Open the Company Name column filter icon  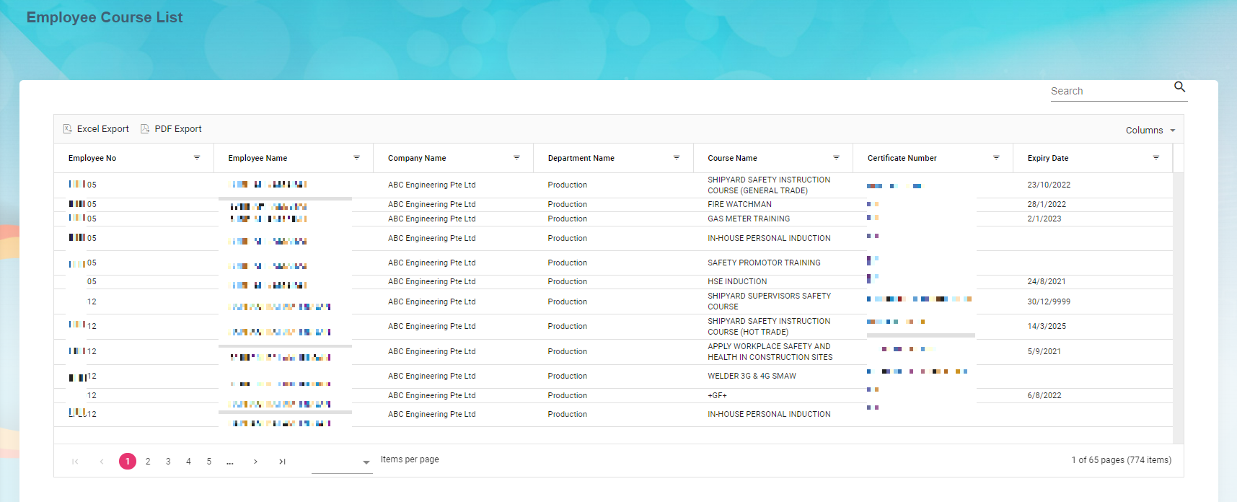click(x=516, y=158)
